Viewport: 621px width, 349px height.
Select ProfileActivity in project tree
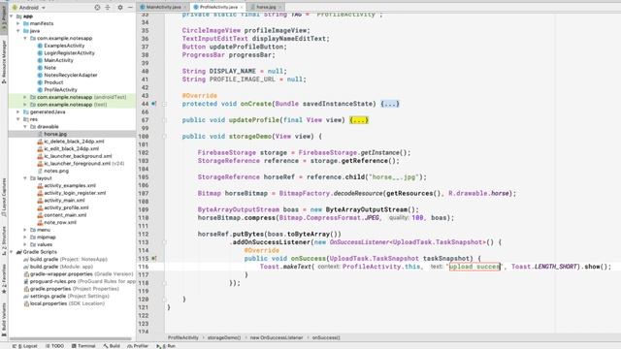point(60,90)
